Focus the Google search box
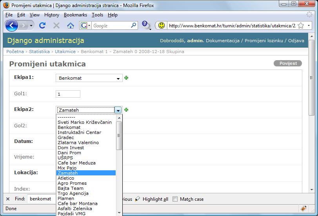 pyautogui.click(x=111, y=25)
